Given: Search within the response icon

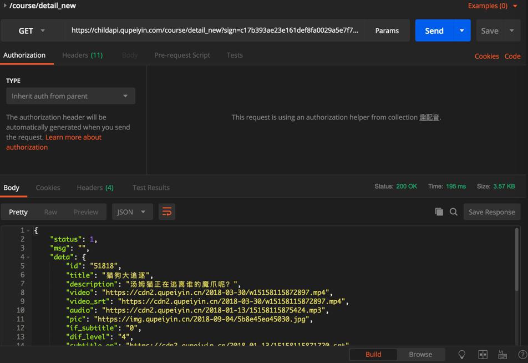Looking at the screenshot, I should [x=454, y=211].
